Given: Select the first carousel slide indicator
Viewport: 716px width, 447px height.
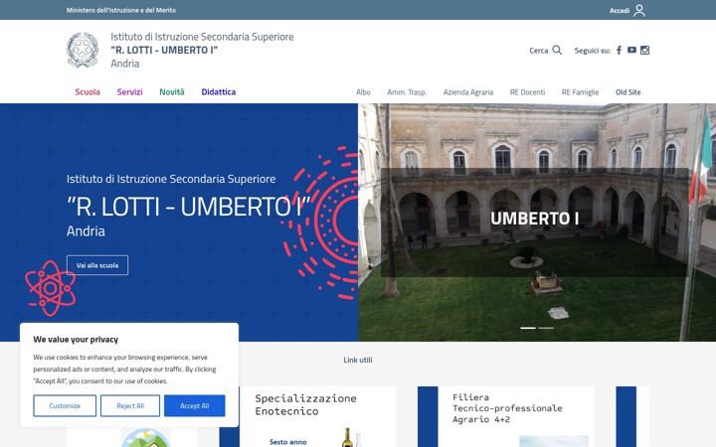Looking at the screenshot, I should 528,328.
